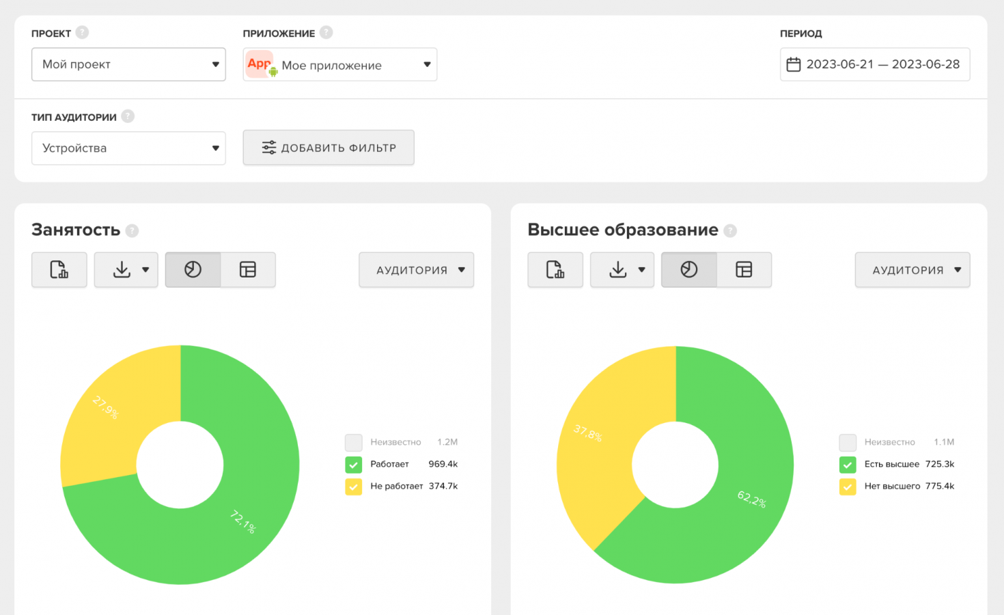
Task: Uncheck Есть высшее legend item
Action: tap(848, 465)
